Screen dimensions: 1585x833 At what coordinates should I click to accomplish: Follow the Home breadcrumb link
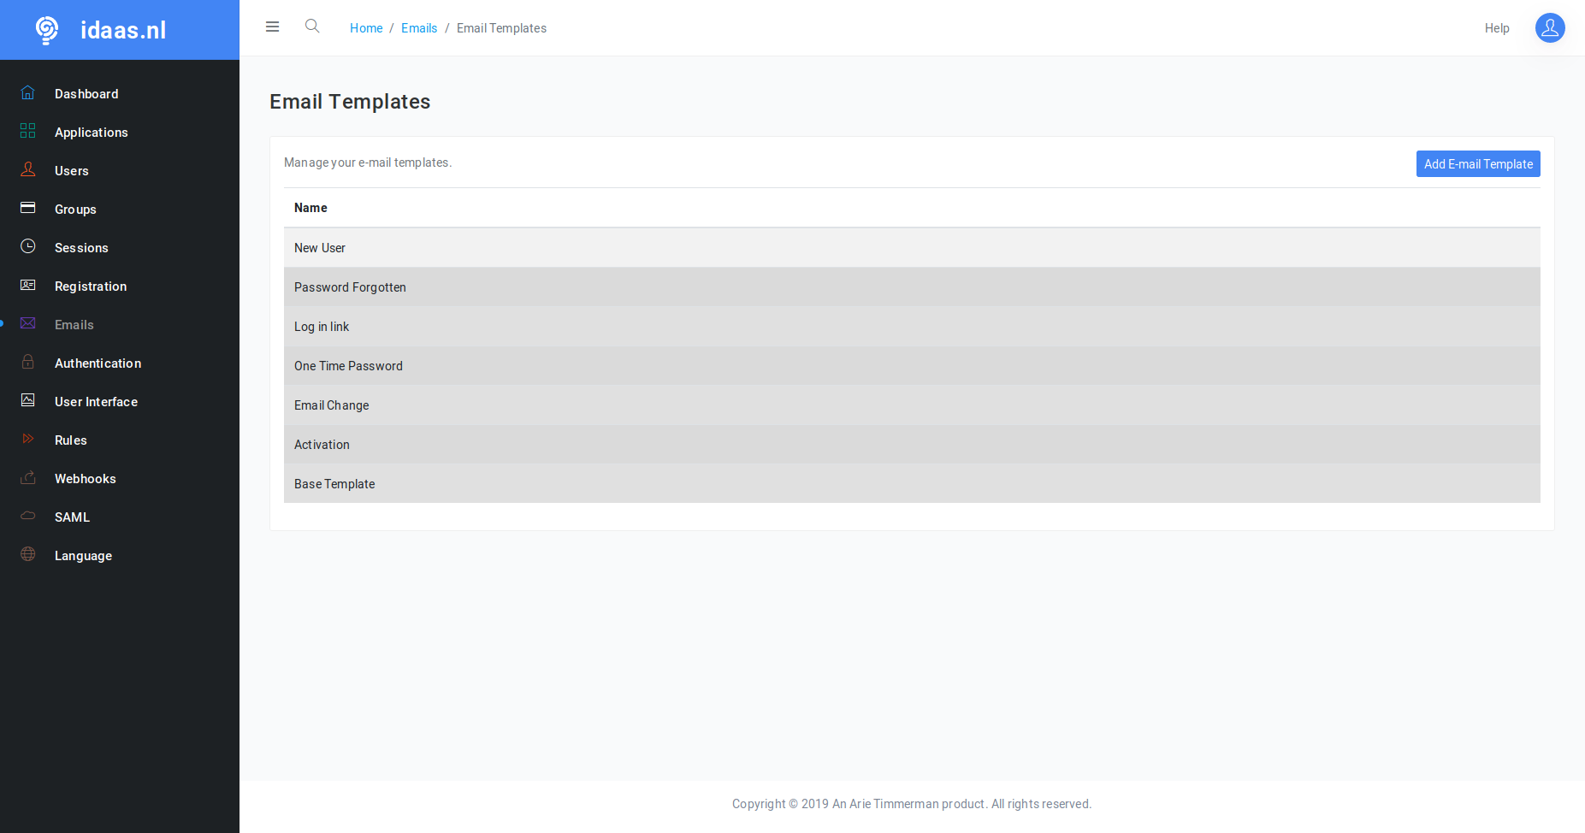tap(366, 28)
